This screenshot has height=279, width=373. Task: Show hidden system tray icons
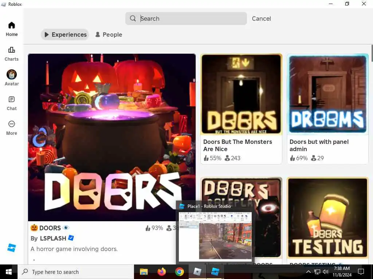pyautogui.click(x=308, y=272)
